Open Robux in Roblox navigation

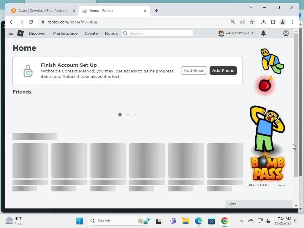tap(111, 33)
